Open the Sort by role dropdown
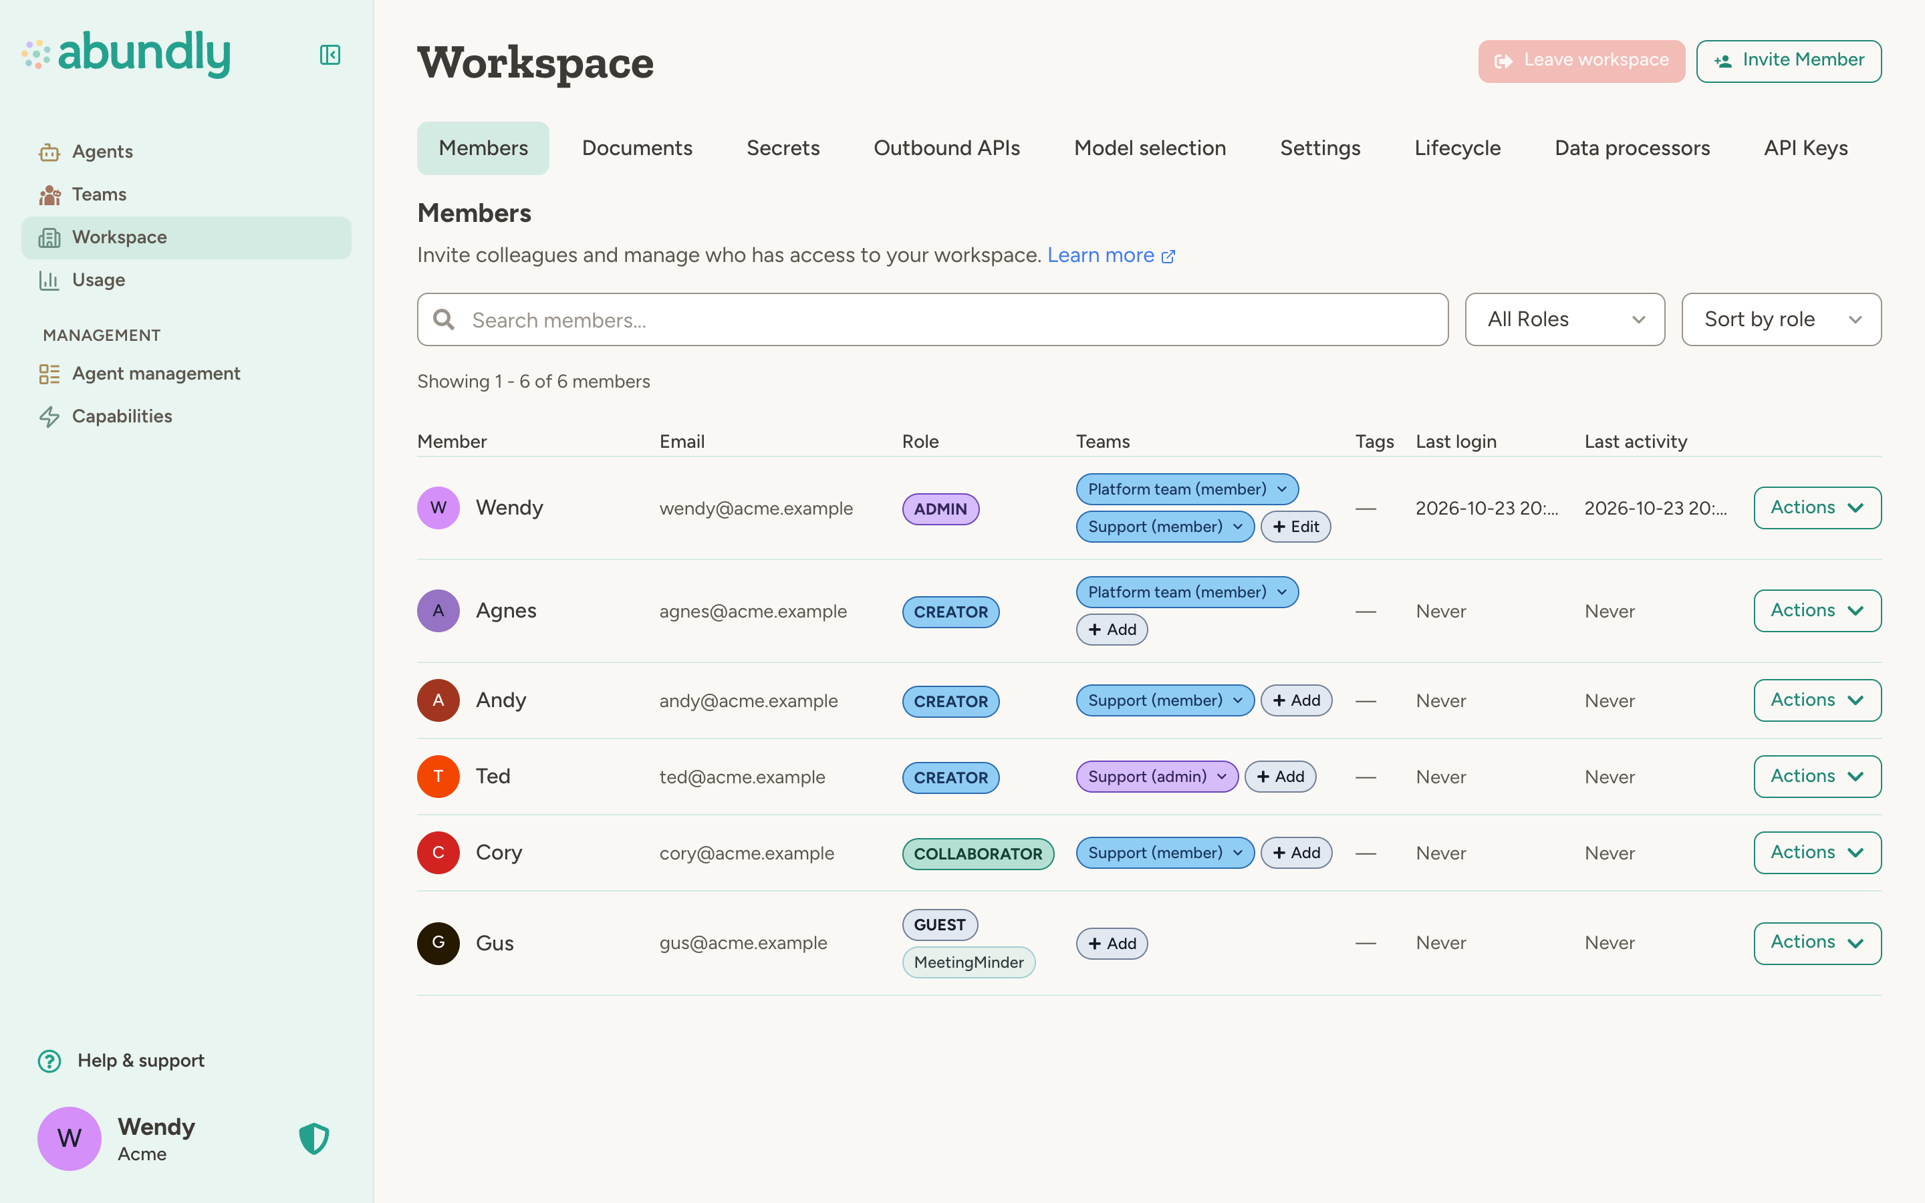1925x1203 pixels. 1781,320
